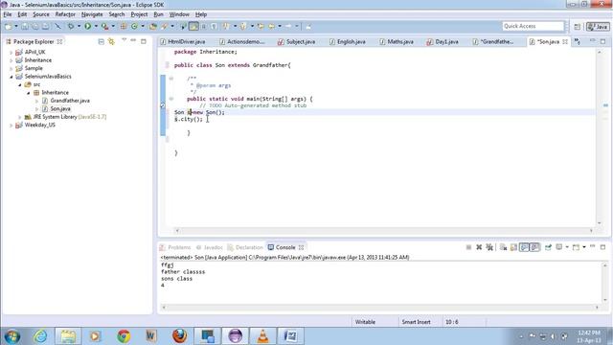The image size is (613, 345).
Task: Switch to Maths.java editor tab
Action: pyautogui.click(x=397, y=41)
